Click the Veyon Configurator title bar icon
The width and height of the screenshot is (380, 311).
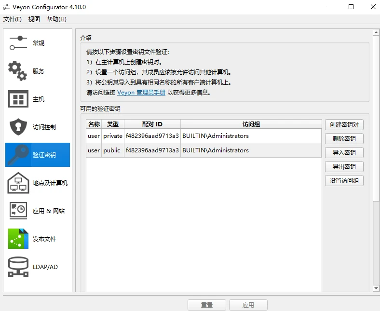pos(6,7)
